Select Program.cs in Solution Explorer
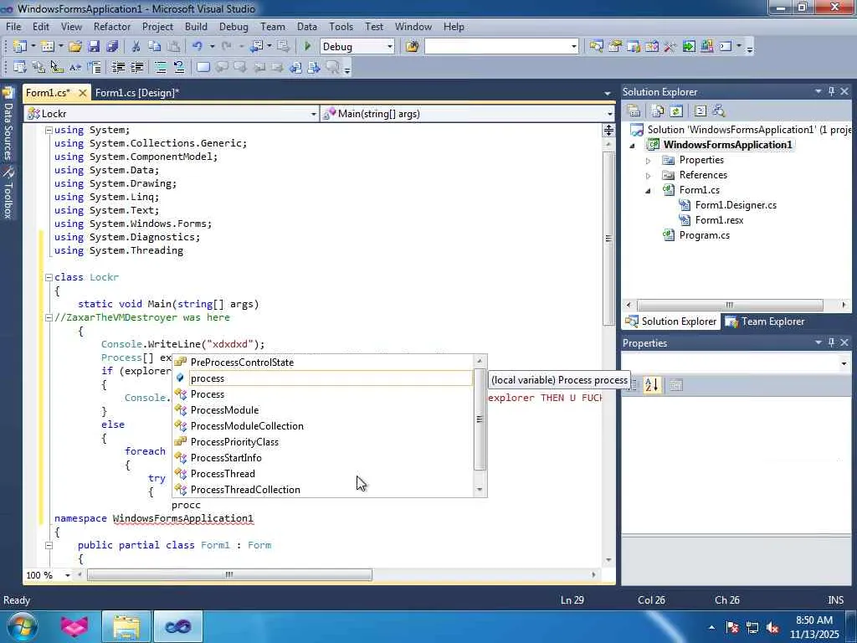Screen dimensions: 857x643 (x=704, y=235)
